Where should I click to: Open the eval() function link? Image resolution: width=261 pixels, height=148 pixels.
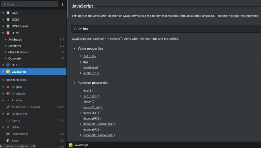88,91
